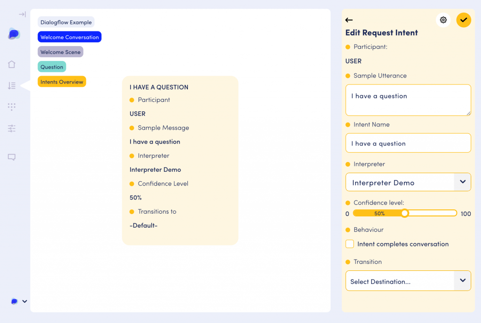Viewport: 481px width, 323px height.
Task: Select the Welcome Conversation breadcrumb
Action: coord(70,37)
